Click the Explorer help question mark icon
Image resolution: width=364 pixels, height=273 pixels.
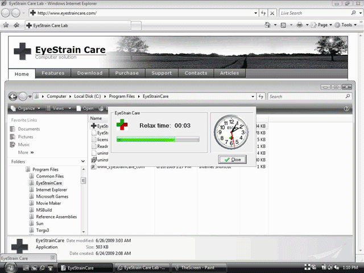click(x=346, y=109)
